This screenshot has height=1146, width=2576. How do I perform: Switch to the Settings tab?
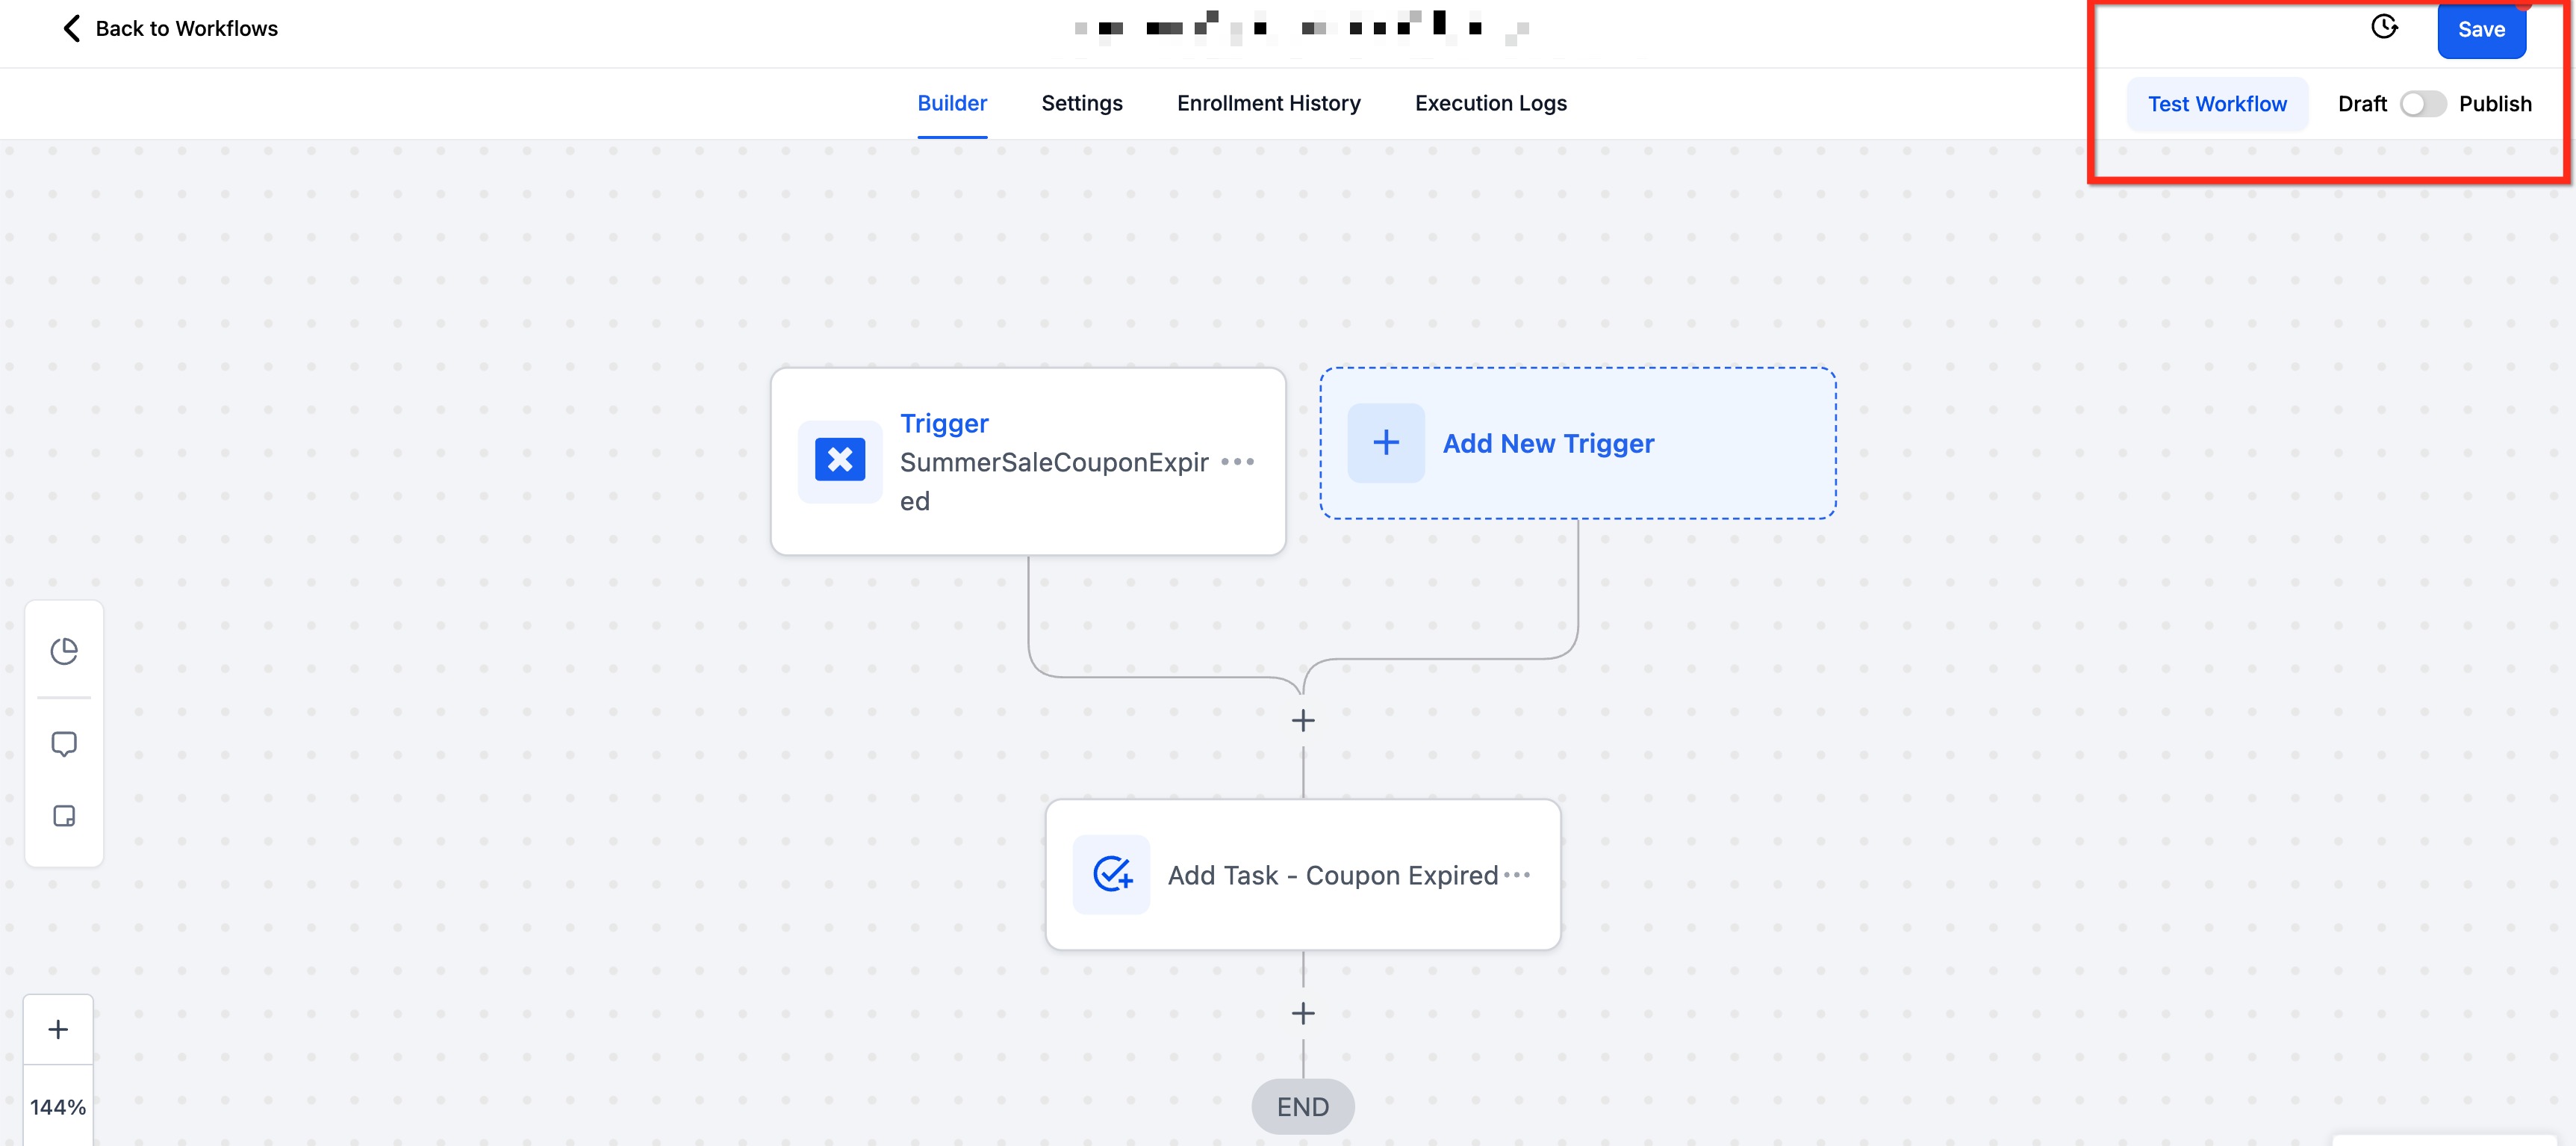click(1081, 103)
